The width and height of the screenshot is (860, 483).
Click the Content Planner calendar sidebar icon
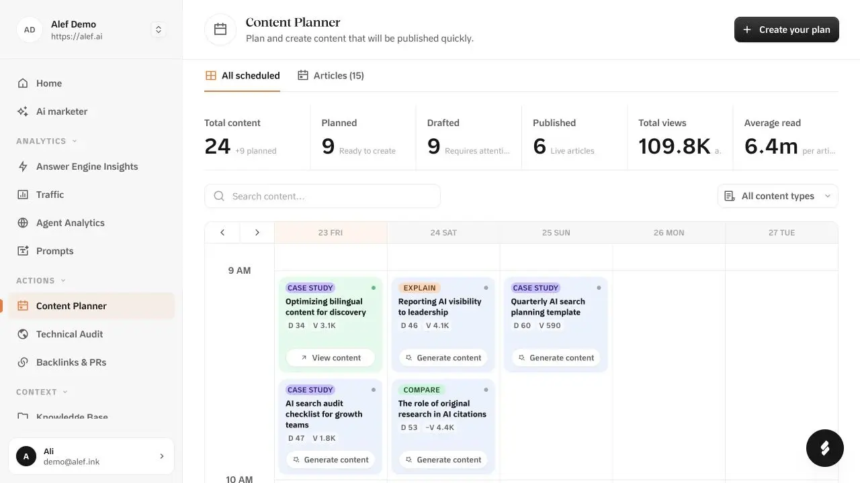coord(23,306)
